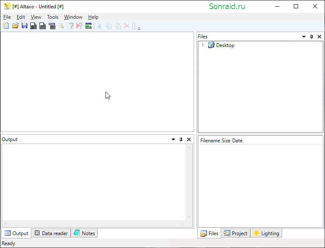This screenshot has width=325, height=248.
Task: Click the grayed question mark list icon
Action: [x=70, y=26]
